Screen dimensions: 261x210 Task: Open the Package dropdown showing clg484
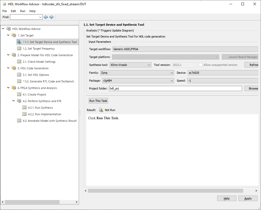pos(138,81)
